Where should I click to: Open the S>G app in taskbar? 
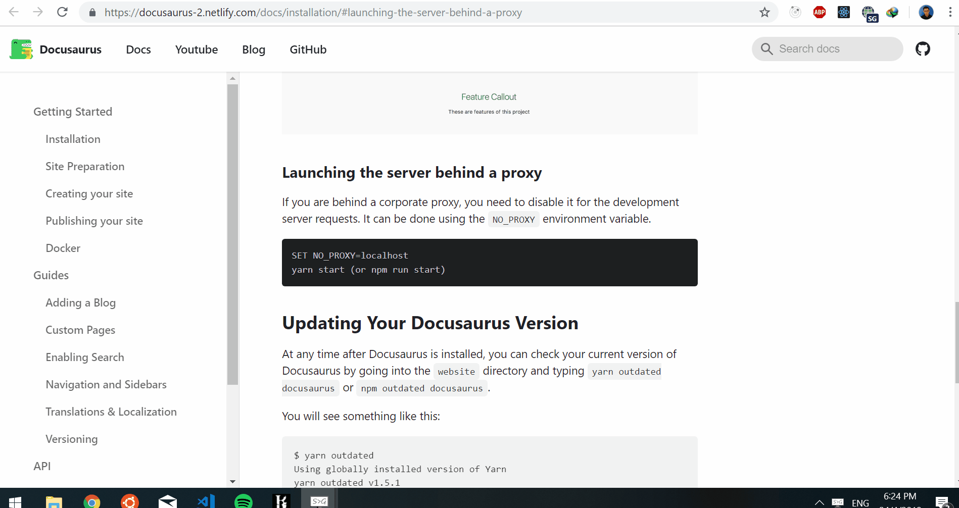[319, 501]
